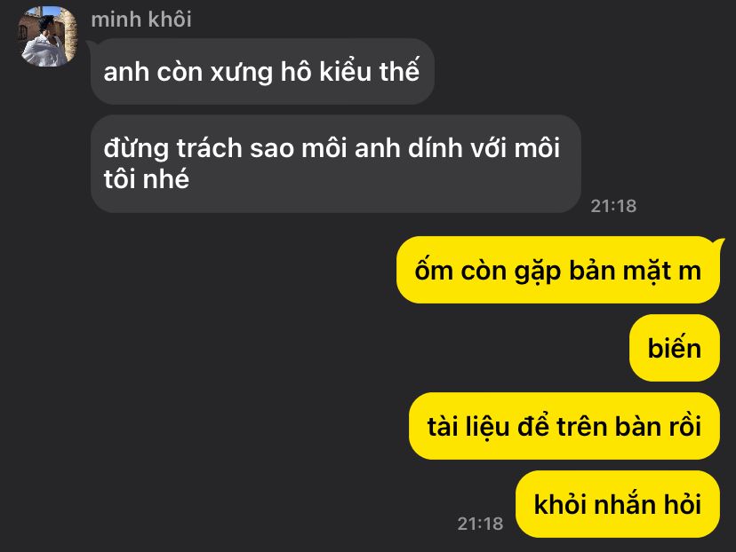This screenshot has height=552, width=736.
Task: Tap the sender name minh khôi
Action: pos(141,20)
